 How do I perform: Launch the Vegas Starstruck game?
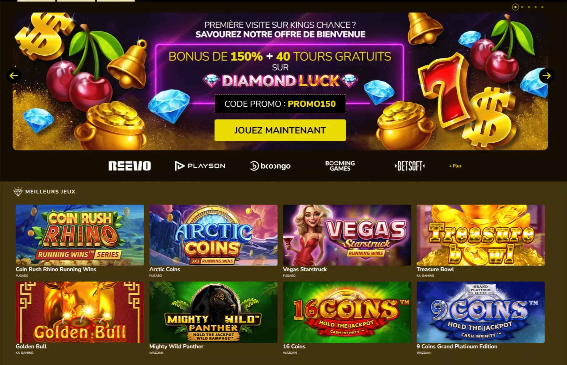point(347,235)
